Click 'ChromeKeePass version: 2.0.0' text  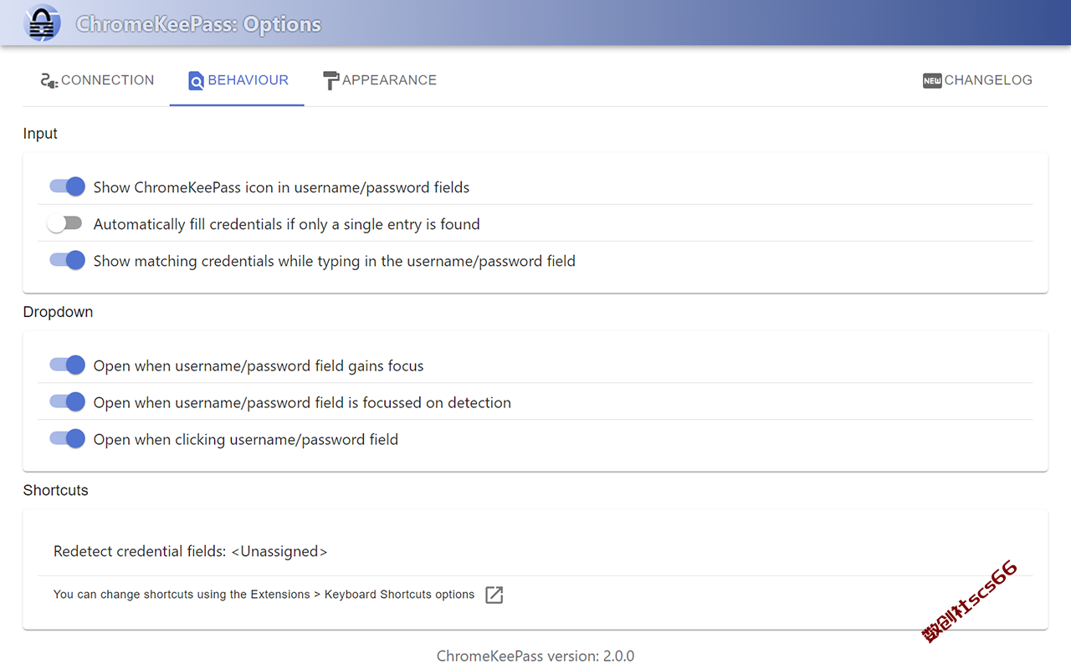coord(535,656)
